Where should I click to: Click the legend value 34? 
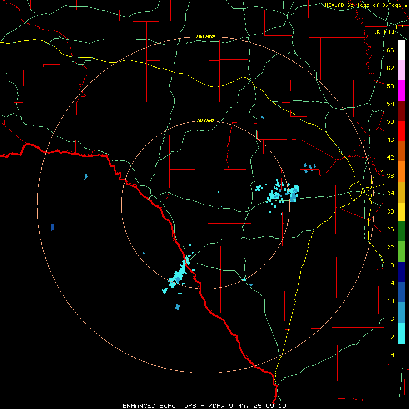click(x=390, y=193)
